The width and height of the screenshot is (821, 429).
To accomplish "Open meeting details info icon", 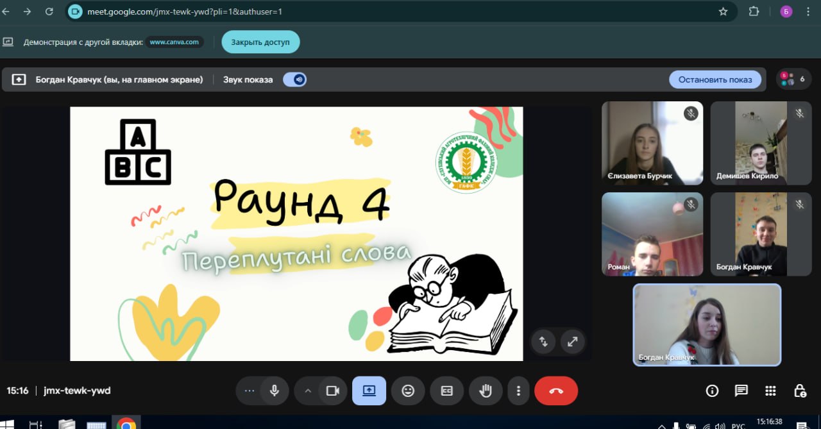I will click(712, 391).
